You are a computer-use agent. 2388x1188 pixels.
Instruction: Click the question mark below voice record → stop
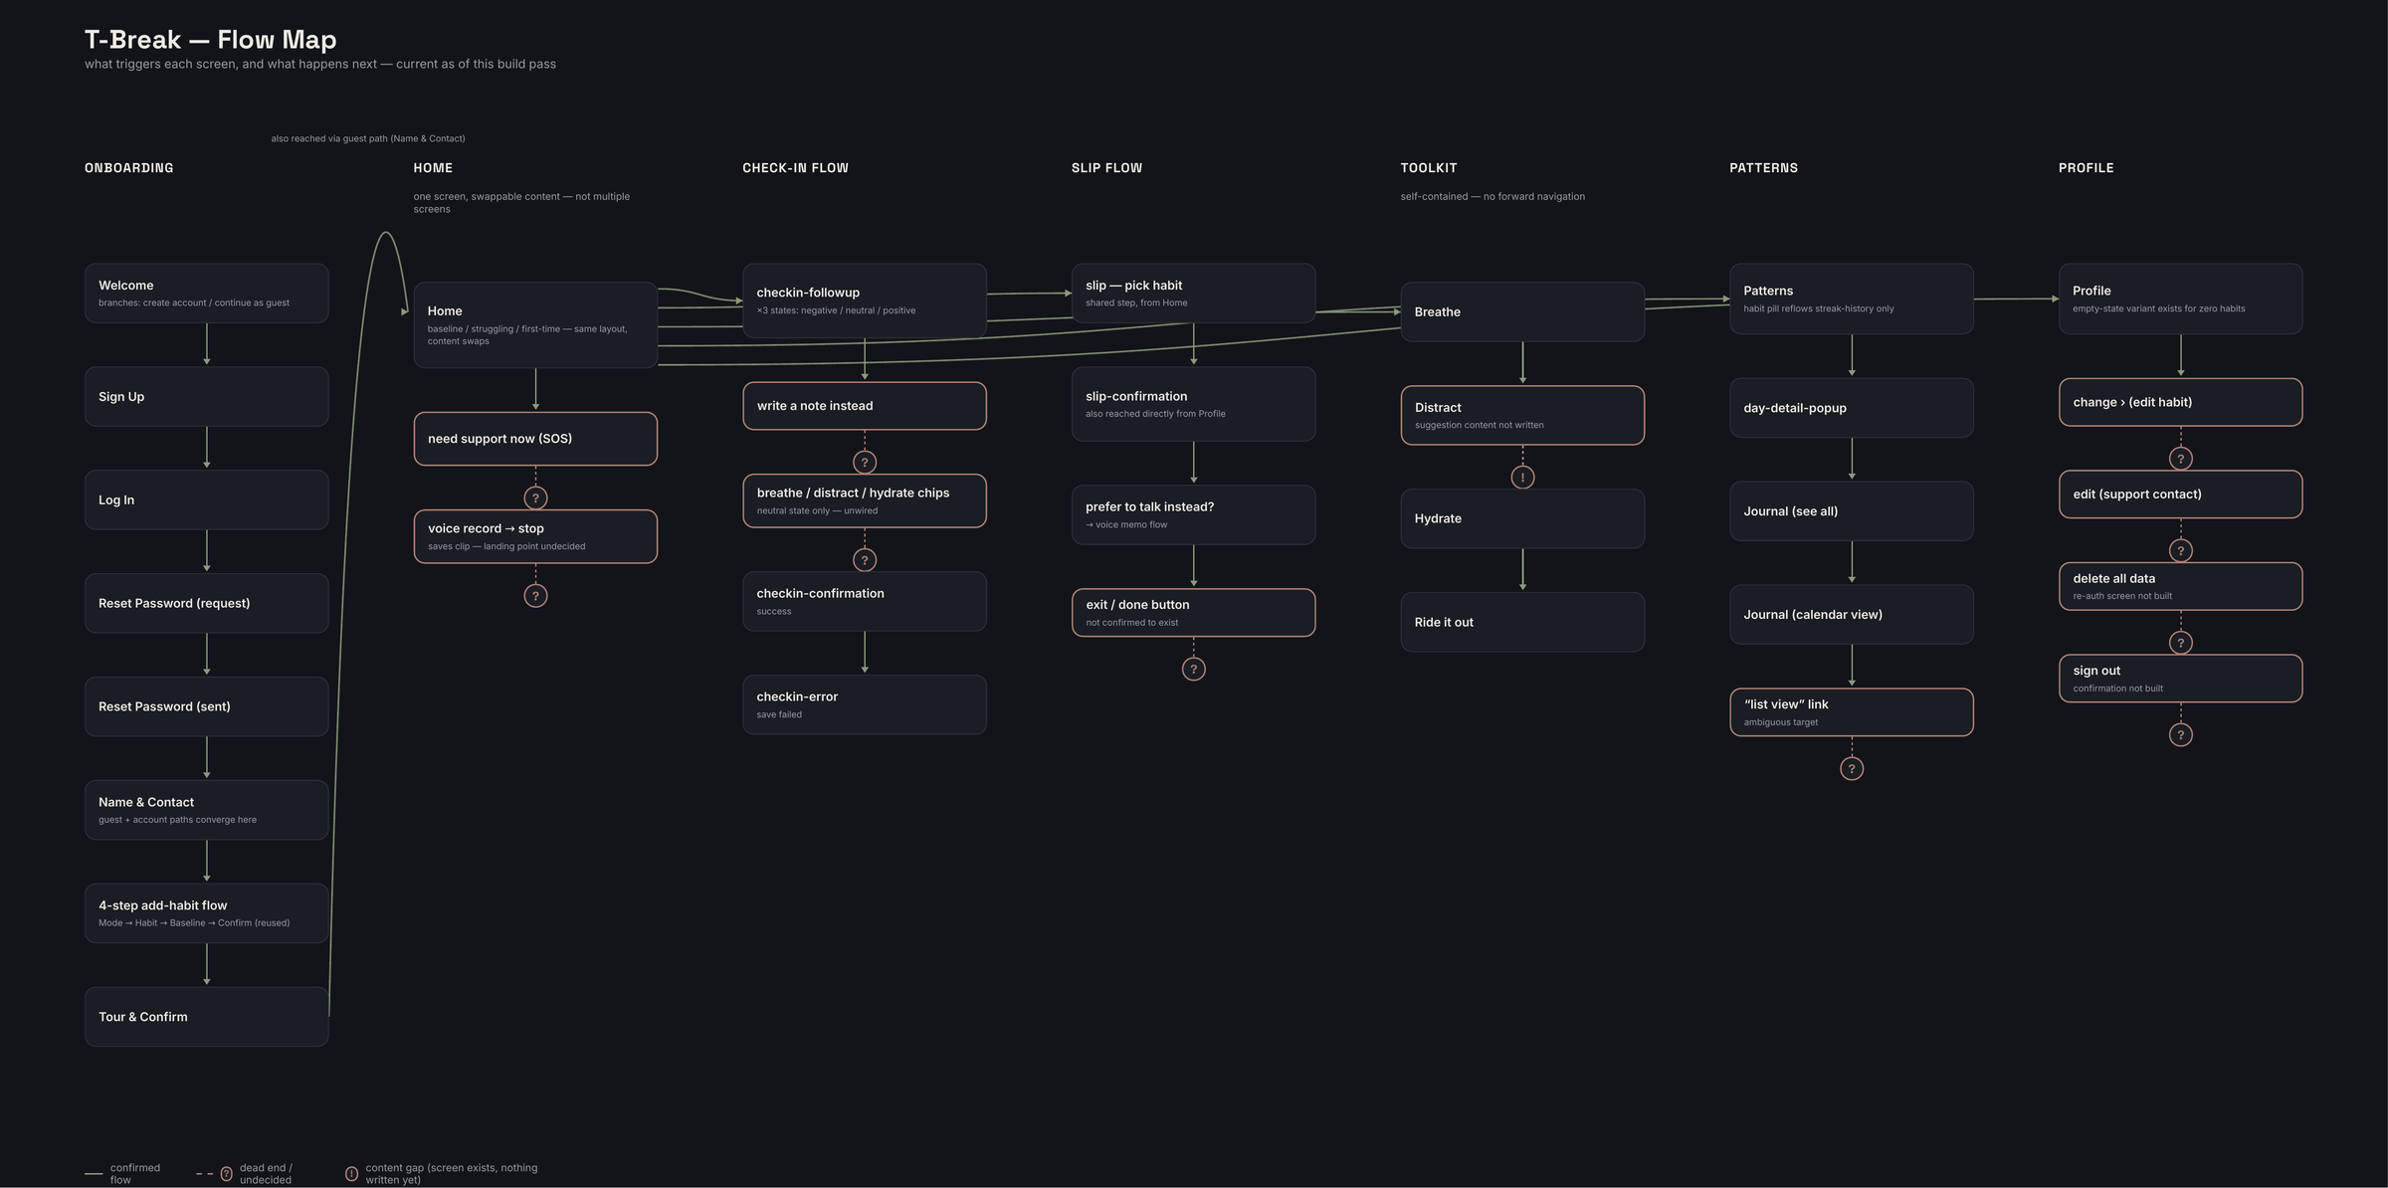point(535,596)
